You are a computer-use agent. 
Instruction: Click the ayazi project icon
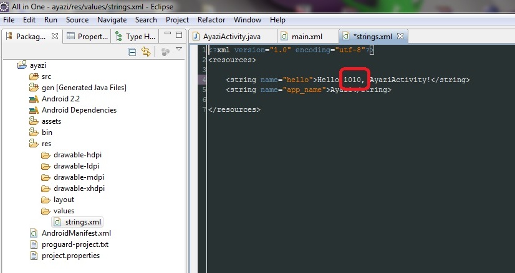pos(22,65)
